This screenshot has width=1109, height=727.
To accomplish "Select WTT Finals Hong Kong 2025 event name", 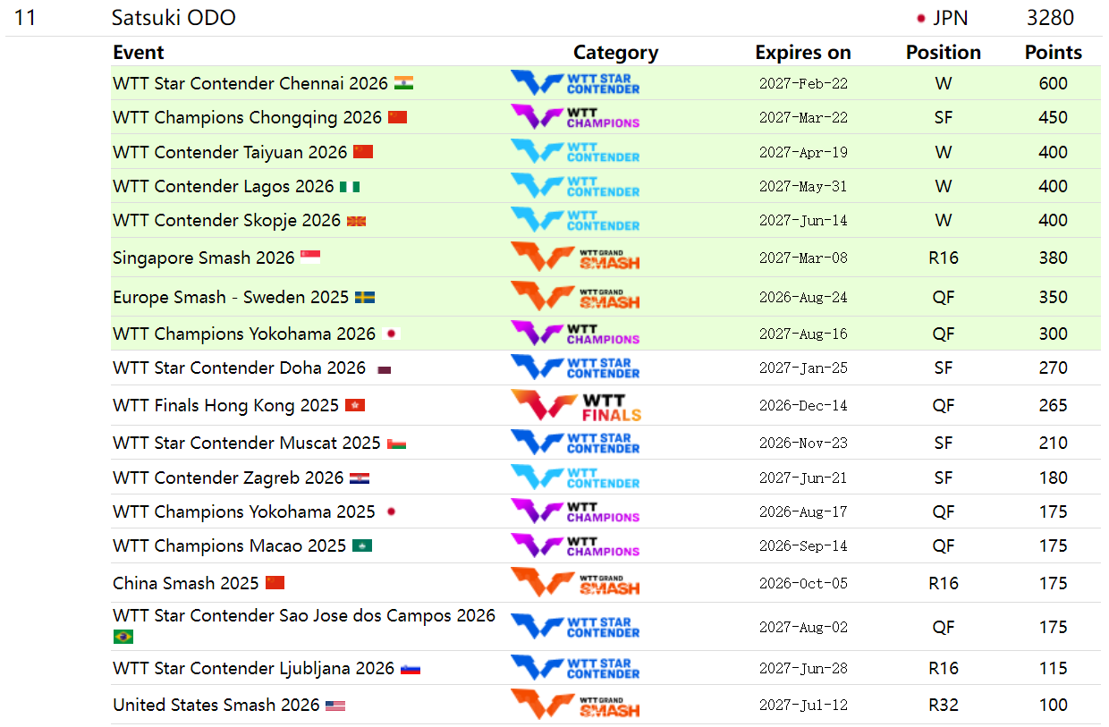I will (226, 405).
